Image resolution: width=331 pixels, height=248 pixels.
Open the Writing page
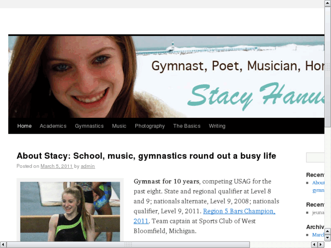pos(217,126)
